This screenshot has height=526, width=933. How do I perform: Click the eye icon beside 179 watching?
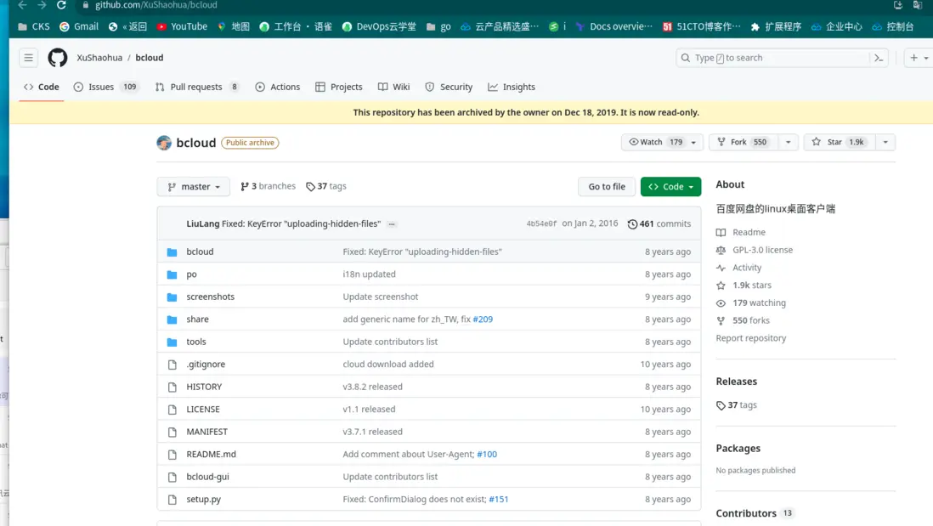coord(721,303)
